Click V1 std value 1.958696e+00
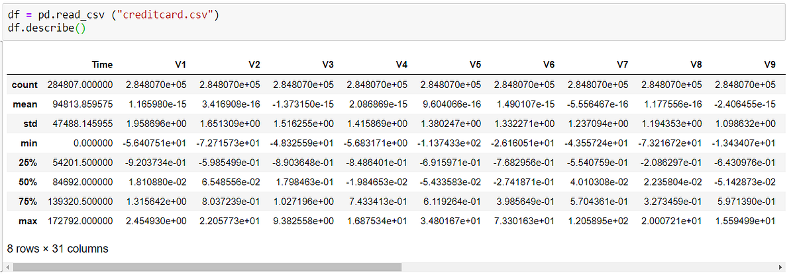This screenshot has width=795, height=277. (x=156, y=124)
